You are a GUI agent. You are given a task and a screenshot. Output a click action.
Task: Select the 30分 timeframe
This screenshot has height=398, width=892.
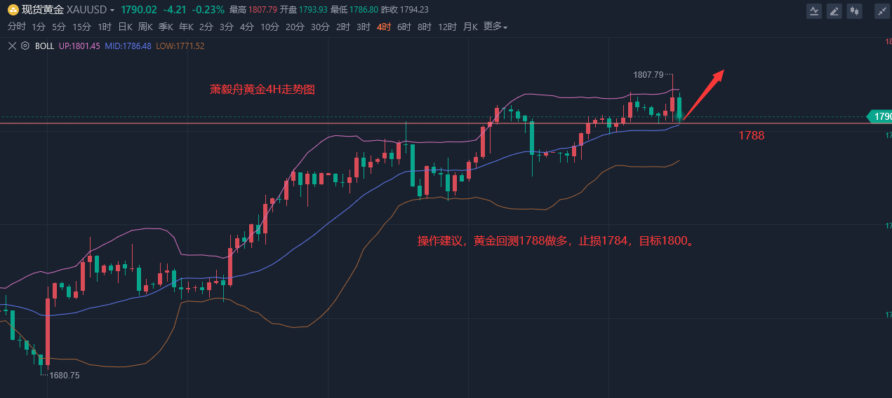point(320,27)
